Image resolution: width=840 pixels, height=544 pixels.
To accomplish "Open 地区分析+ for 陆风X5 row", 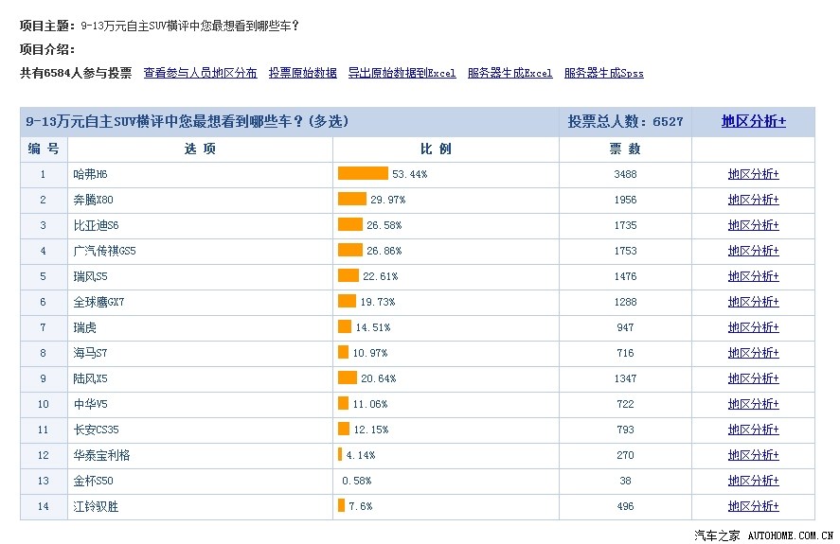I will [753, 378].
